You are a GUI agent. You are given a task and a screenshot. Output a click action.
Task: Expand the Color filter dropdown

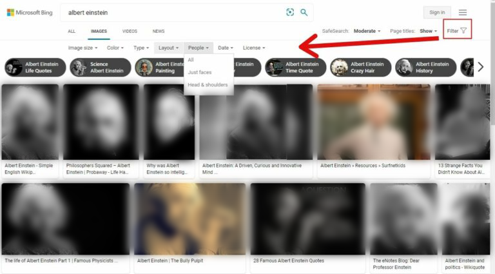(115, 48)
